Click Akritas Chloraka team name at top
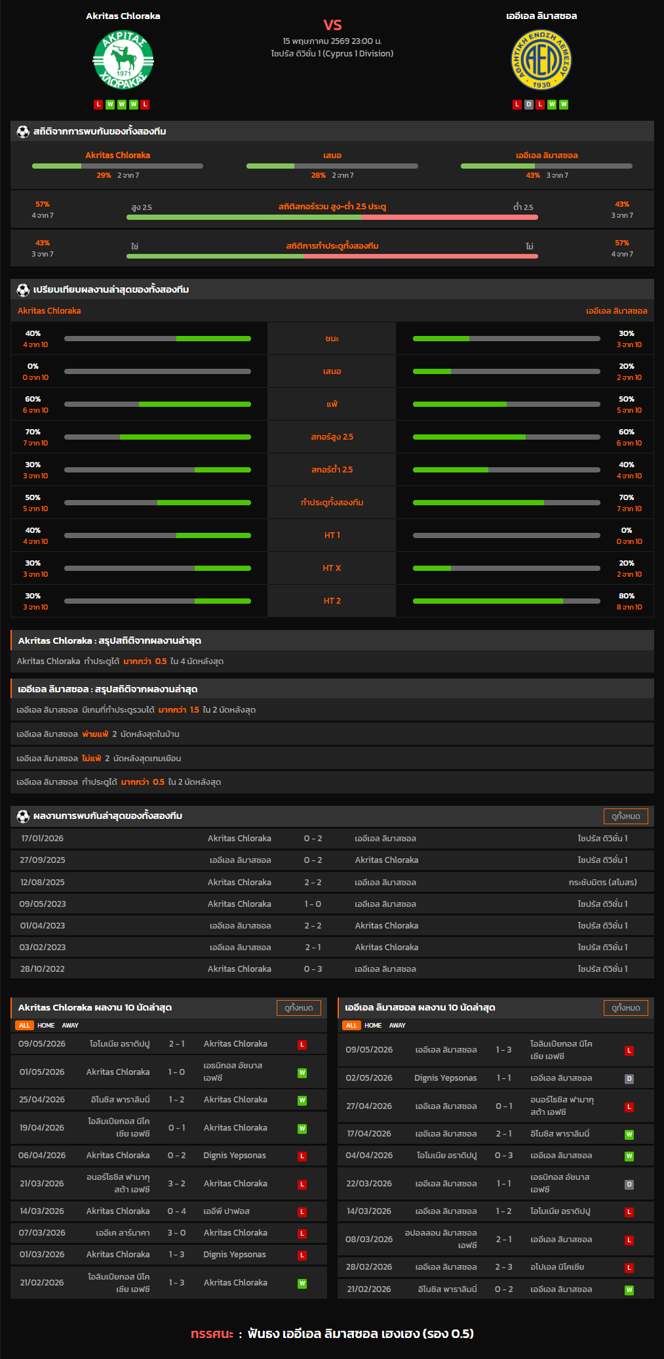Image resolution: width=664 pixels, height=1359 pixels. [123, 16]
